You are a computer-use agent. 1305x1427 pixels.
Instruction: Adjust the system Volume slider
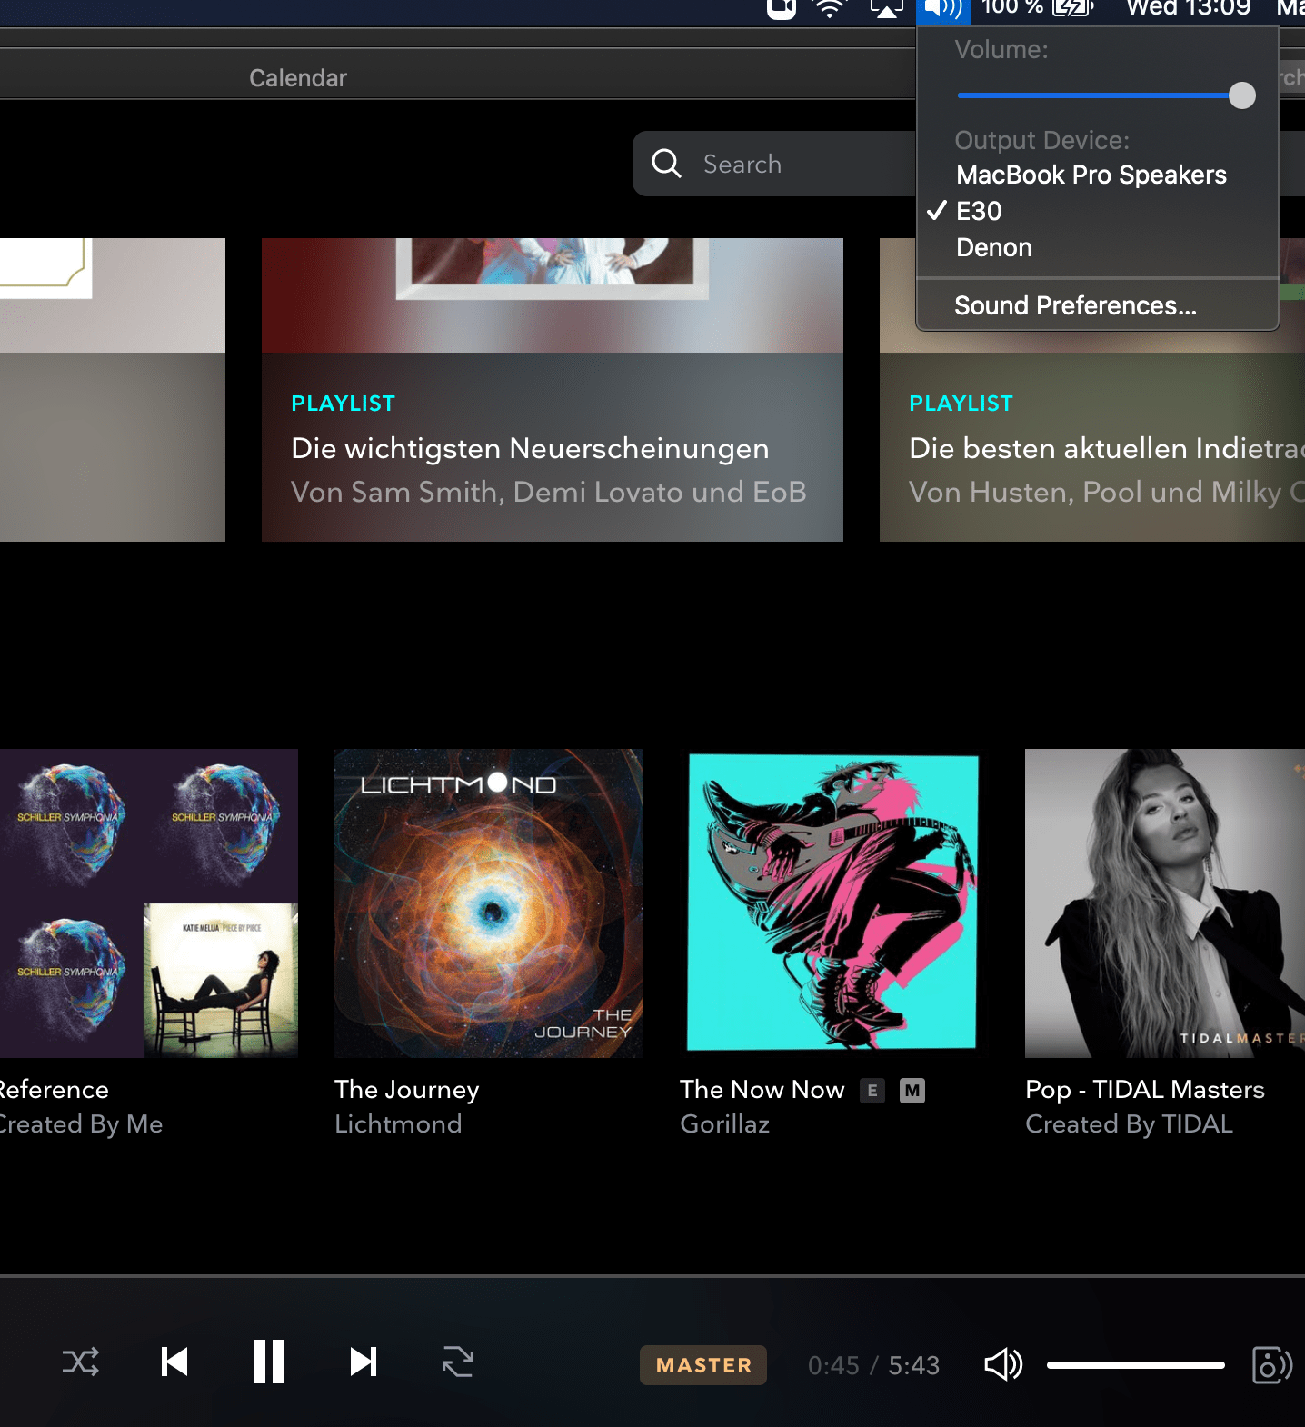[x=1106, y=95]
